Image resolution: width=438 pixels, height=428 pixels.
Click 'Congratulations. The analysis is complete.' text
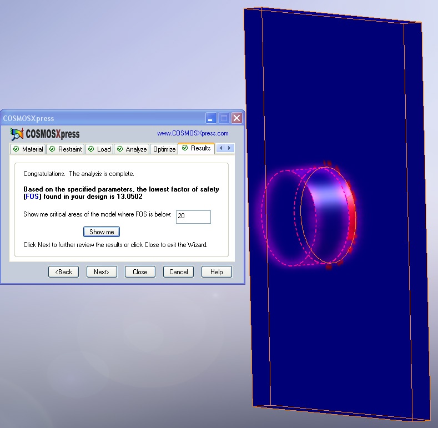[79, 174]
